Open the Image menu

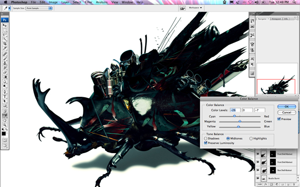pyautogui.click(x=53, y=2)
